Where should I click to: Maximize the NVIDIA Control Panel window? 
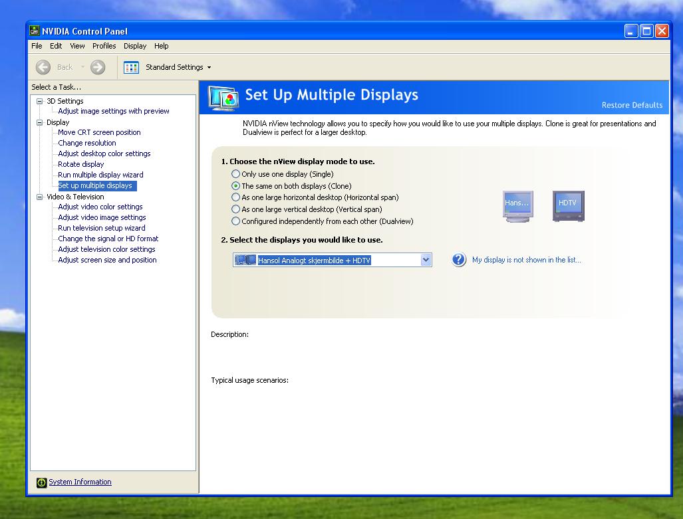(647, 31)
